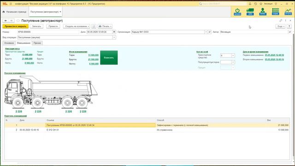Select row 2 with Из справочника method

click(x=147, y=130)
